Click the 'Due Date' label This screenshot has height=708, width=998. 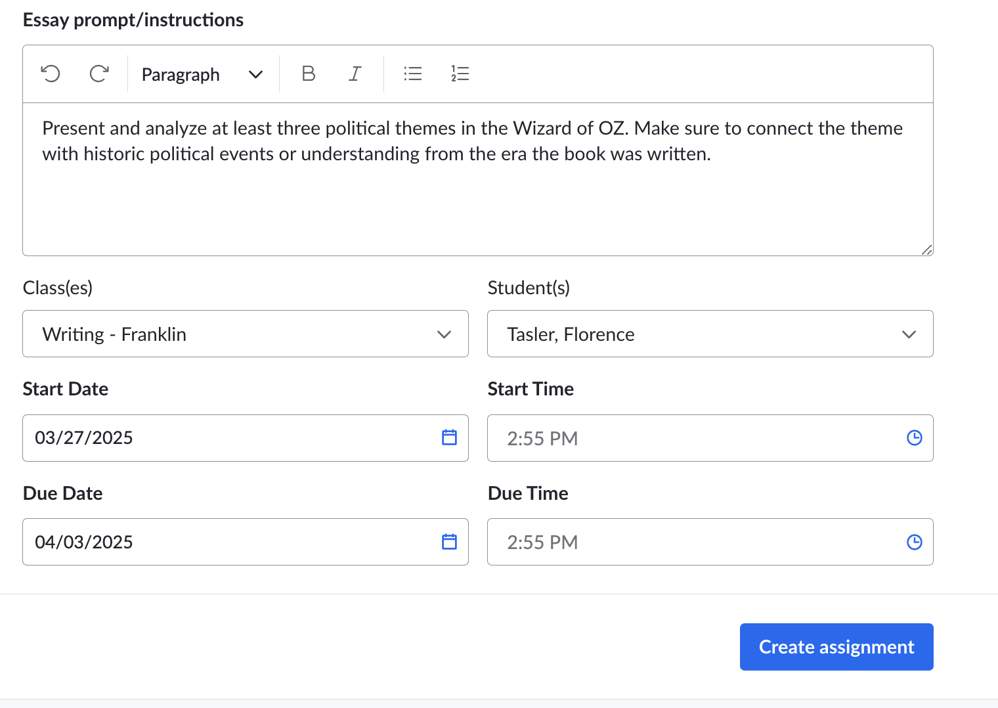[x=63, y=493]
